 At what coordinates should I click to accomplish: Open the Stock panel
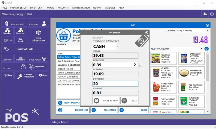tap(7, 40)
